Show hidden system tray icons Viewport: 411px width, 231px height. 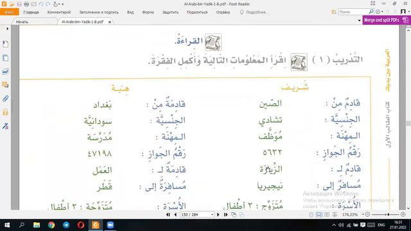point(334,225)
